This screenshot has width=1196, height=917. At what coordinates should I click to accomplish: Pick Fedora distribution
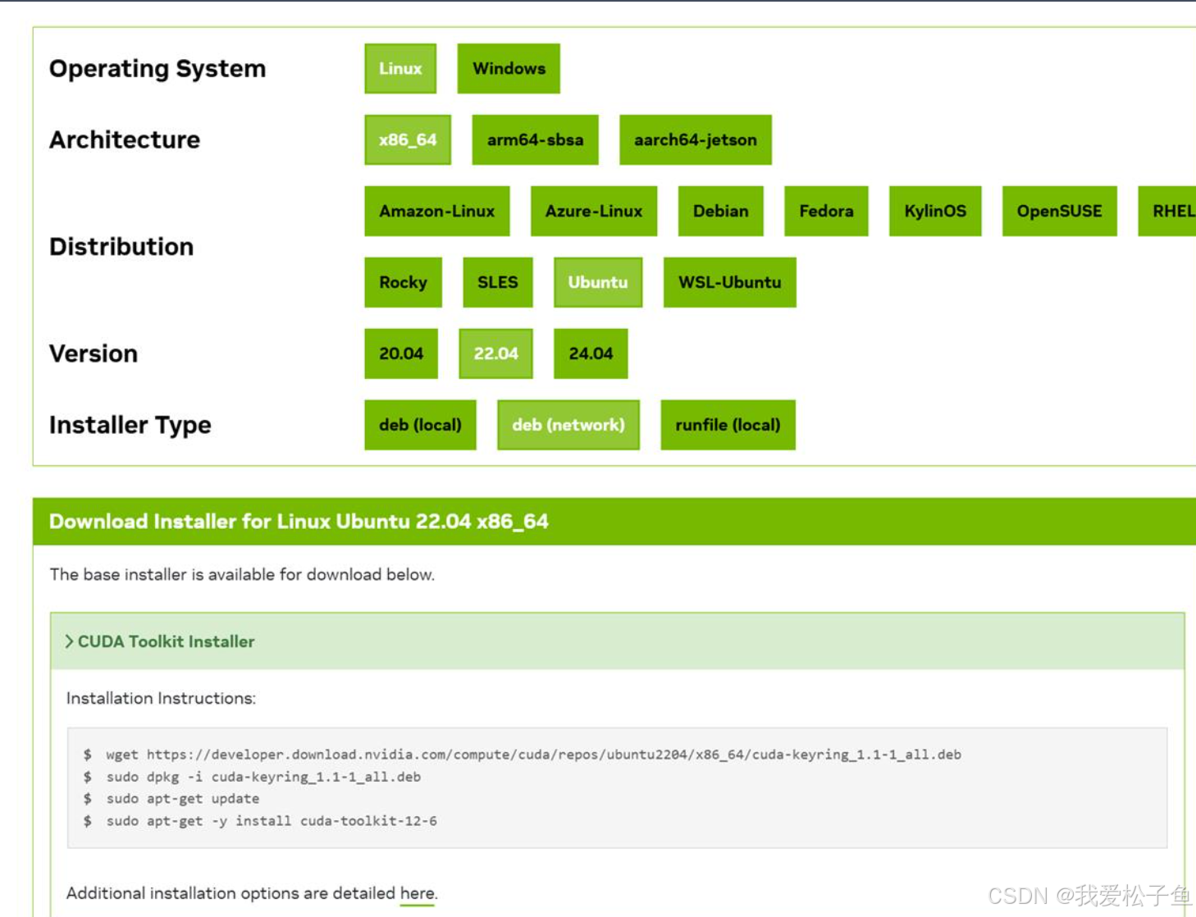tap(826, 212)
